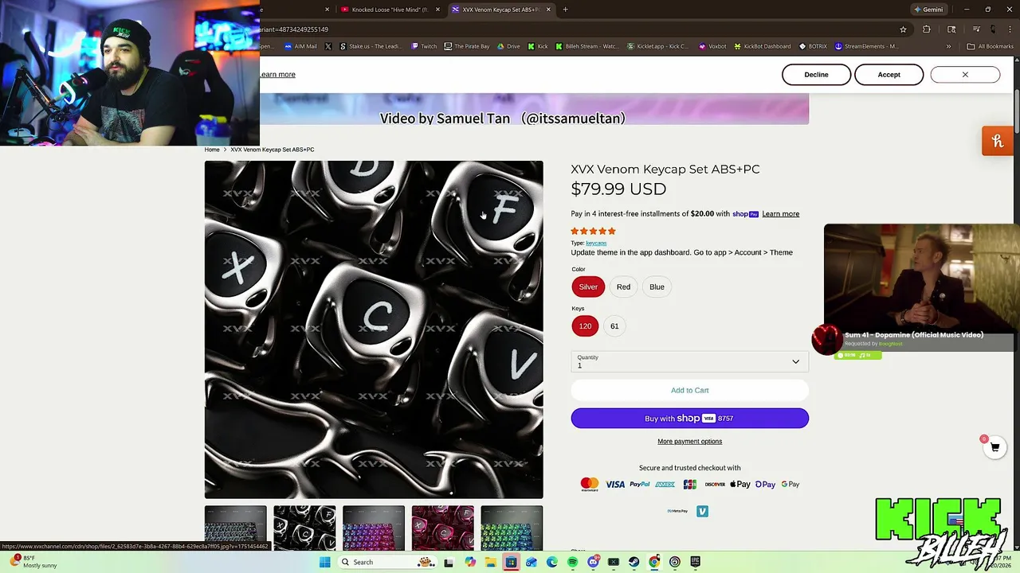Viewport: 1020px width, 573px height.
Task: Open the Windows Start menu
Action: pos(324,562)
